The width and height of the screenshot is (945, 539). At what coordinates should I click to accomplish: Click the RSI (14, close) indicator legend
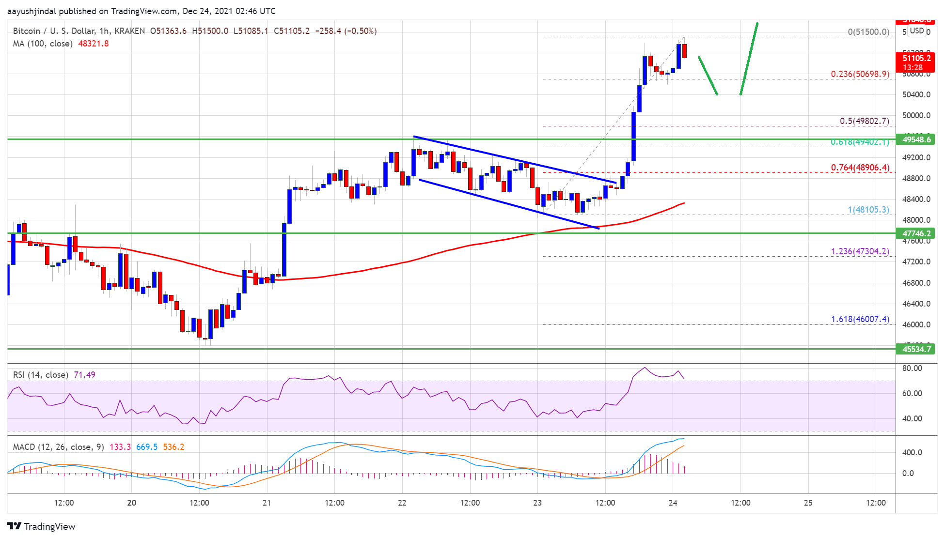coord(40,375)
